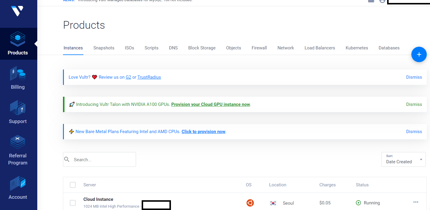Click the user profile icon at top
Viewport: 430px width, 210px height.
382,1
